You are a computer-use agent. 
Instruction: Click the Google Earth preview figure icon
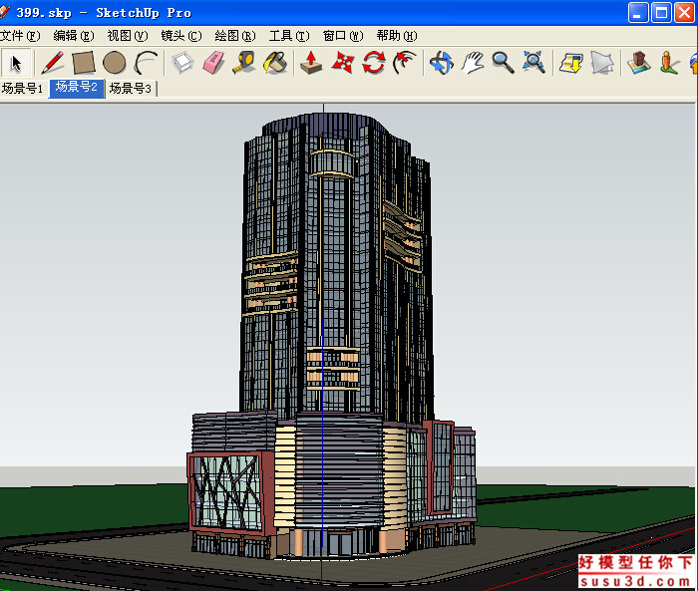tap(669, 63)
